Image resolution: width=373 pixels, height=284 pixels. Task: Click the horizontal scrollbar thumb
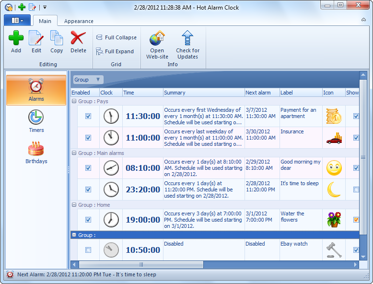[x=141, y=264]
